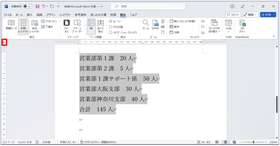Open SharePoint プロパティ icon

tap(242, 27)
